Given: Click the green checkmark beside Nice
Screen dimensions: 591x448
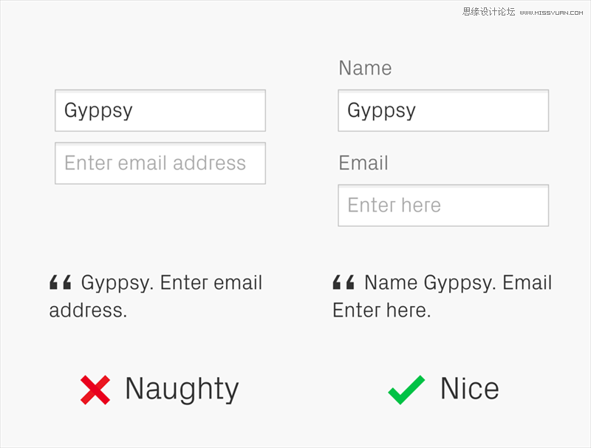Looking at the screenshot, I should pyautogui.click(x=406, y=390).
